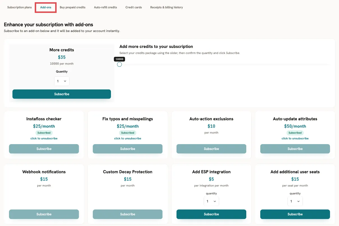Screen dimensions: 339x226
Task: Click the 10000 slider value tooltip
Action: tap(119, 59)
